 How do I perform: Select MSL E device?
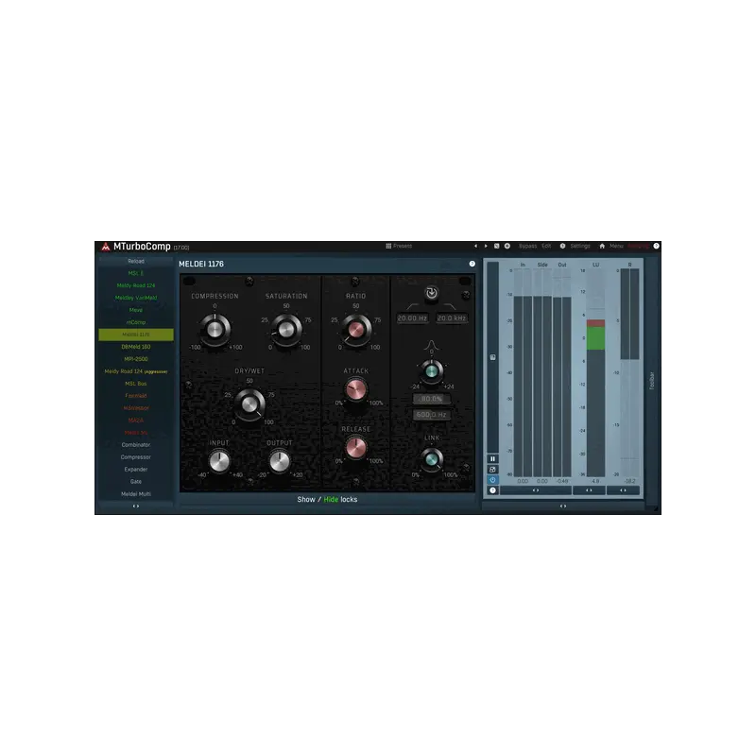[136, 273]
